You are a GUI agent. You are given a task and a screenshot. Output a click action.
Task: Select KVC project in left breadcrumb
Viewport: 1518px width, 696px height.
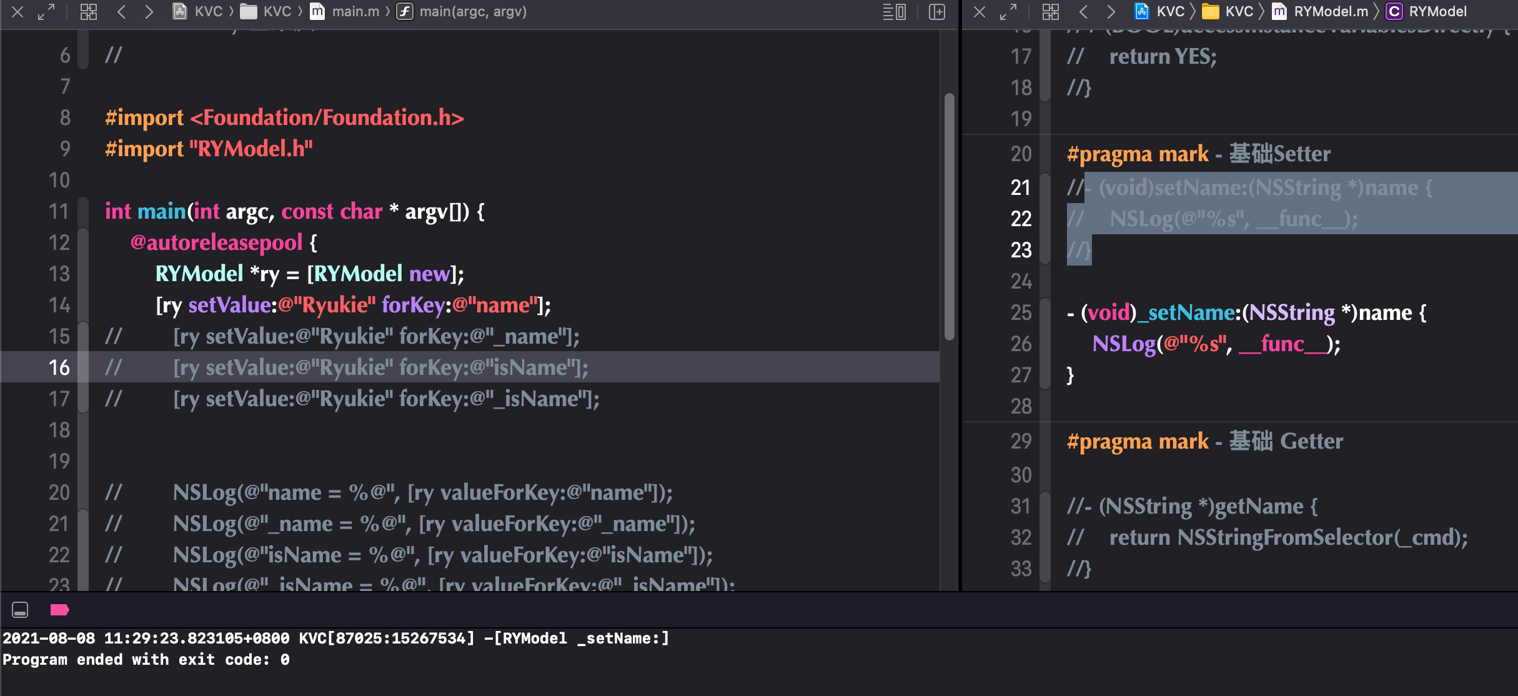click(197, 12)
